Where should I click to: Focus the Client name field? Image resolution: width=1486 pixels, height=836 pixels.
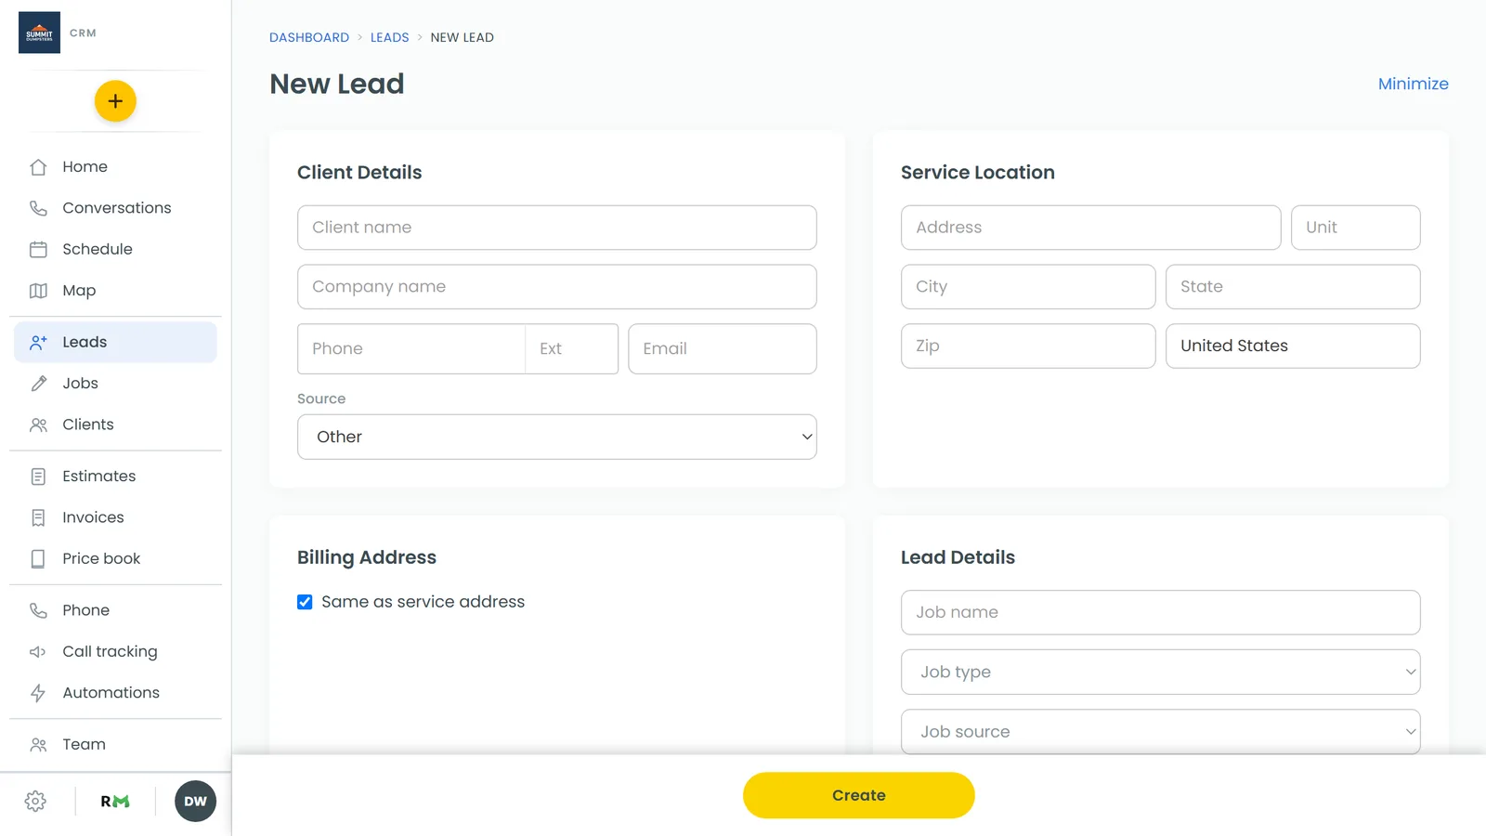coord(557,228)
